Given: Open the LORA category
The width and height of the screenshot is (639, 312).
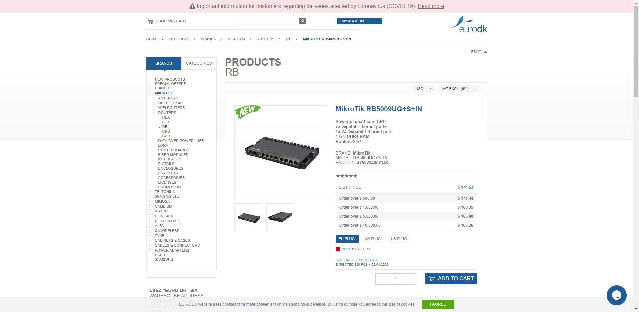Looking at the screenshot, I should pos(163,145).
